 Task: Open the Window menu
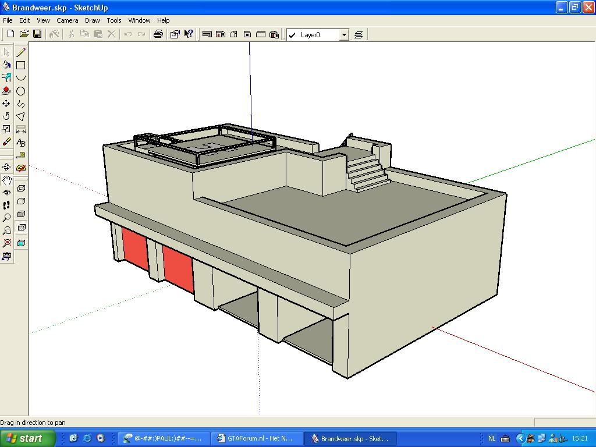(139, 20)
